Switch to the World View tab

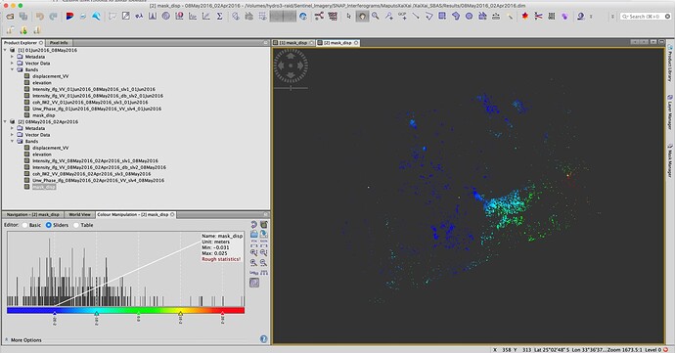click(x=79, y=214)
